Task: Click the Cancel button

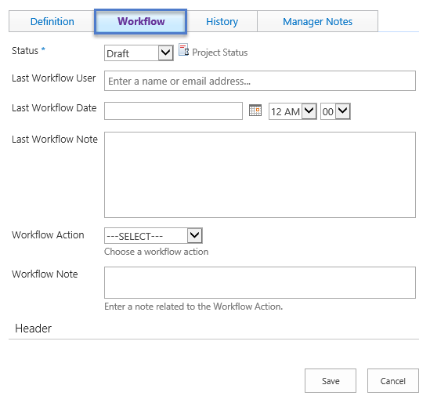Action: pyautogui.click(x=393, y=381)
